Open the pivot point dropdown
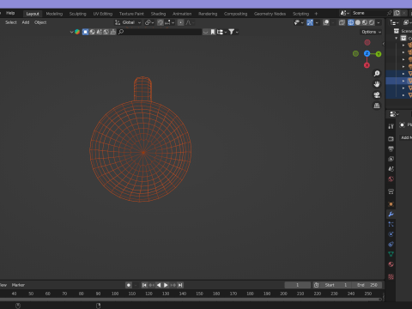 click(x=149, y=22)
